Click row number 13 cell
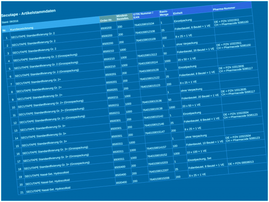Image resolution: width=269 pixels, height=202 pixels. (x=16, y=131)
